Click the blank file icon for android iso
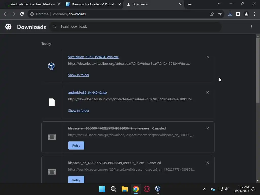The width and height of the screenshot is (260, 195). pos(52,102)
